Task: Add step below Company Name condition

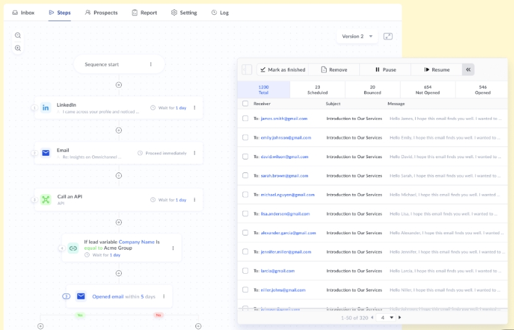Action: pos(119,273)
